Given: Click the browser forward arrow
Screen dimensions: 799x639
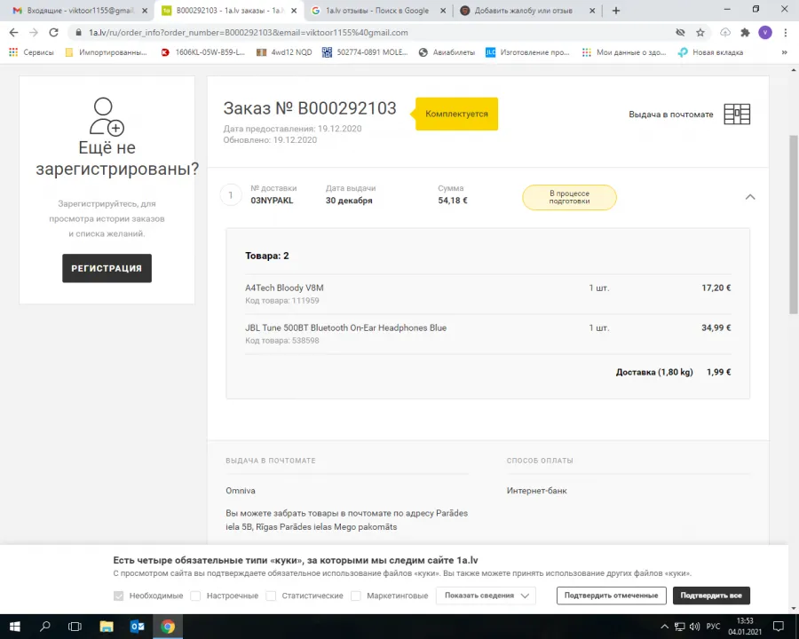Looking at the screenshot, I should 34,33.
